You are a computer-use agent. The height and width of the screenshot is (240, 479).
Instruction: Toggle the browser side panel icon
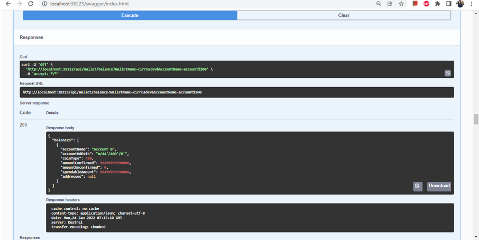pos(449,4)
